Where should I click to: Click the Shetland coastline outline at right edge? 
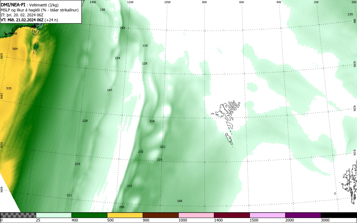click(x=350, y=182)
